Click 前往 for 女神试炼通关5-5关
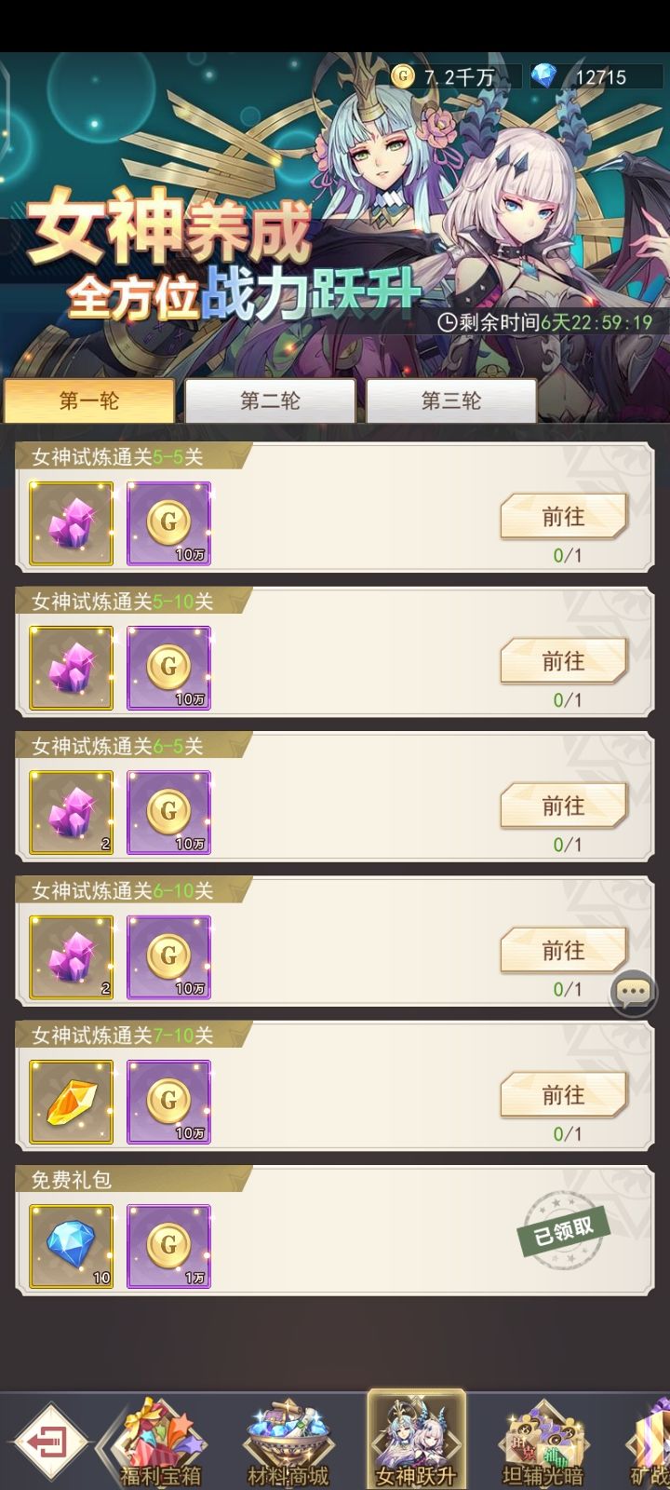 [x=564, y=517]
